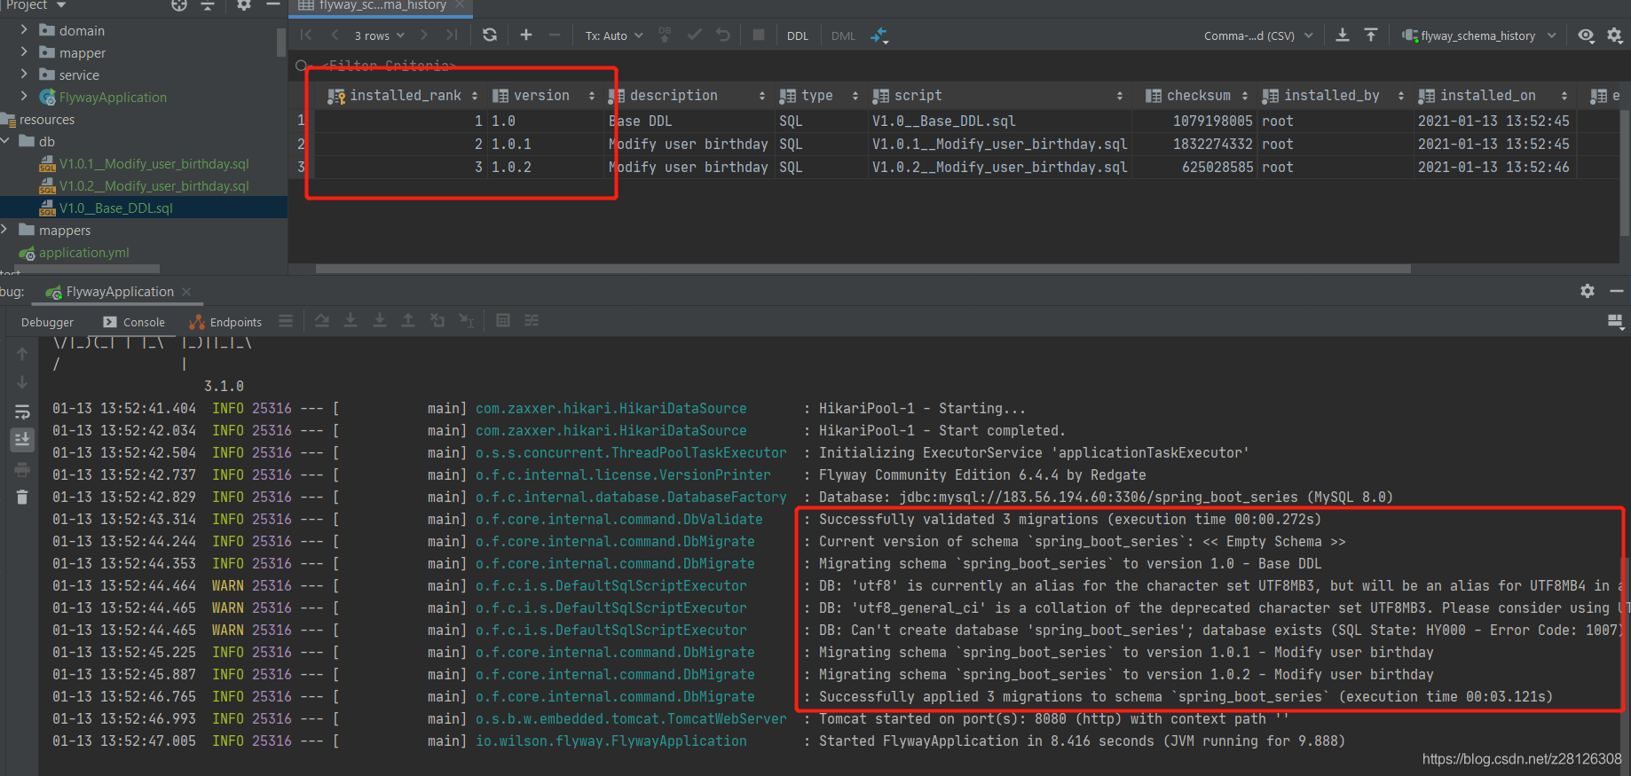The height and width of the screenshot is (776, 1631).
Task: Click the print console output icon
Action: pyautogui.click(x=22, y=469)
